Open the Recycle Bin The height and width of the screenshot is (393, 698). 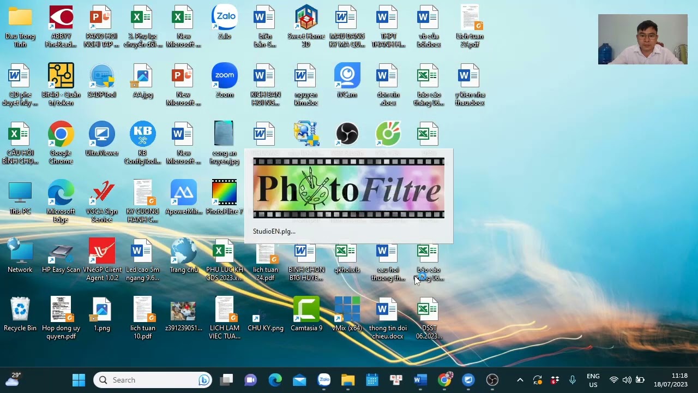(20, 314)
